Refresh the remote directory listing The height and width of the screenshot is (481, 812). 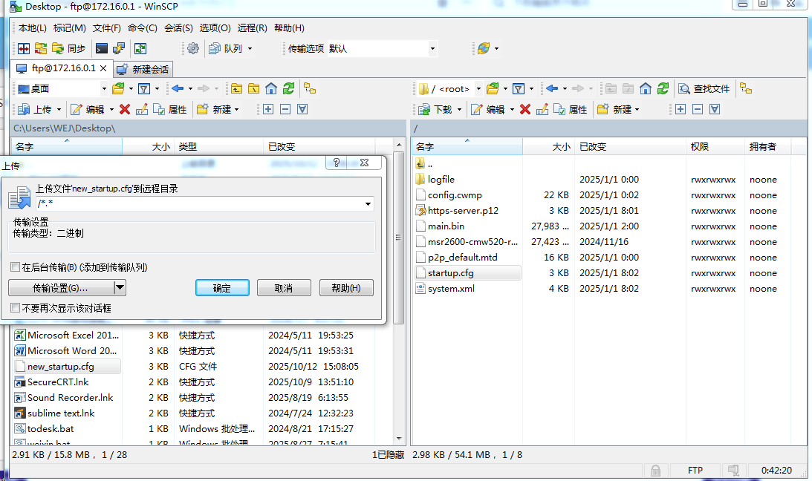pos(663,88)
